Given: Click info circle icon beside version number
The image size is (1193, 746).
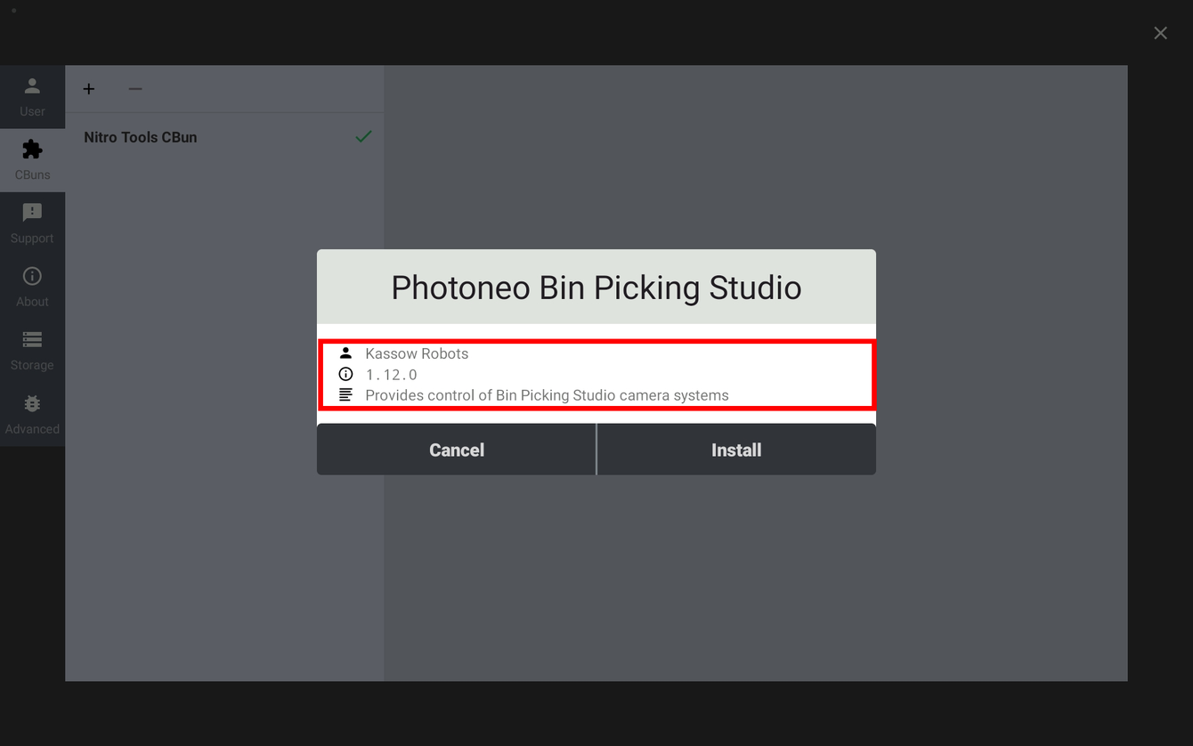Looking at the screenshot, I should point(345,374).
